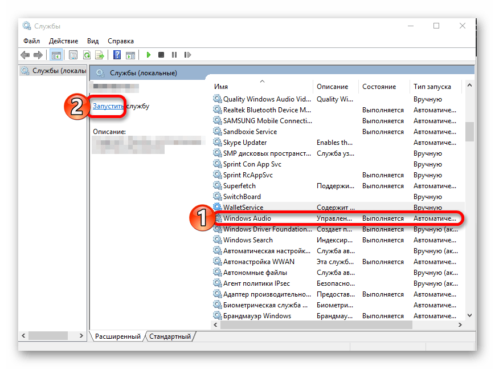This screenshot has width=495, height=369.
Task: Click the Запустить service link
Action: tap(108, 106)
